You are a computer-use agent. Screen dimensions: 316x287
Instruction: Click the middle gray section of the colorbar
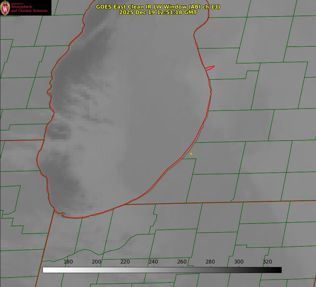click(x=162, y=270)
